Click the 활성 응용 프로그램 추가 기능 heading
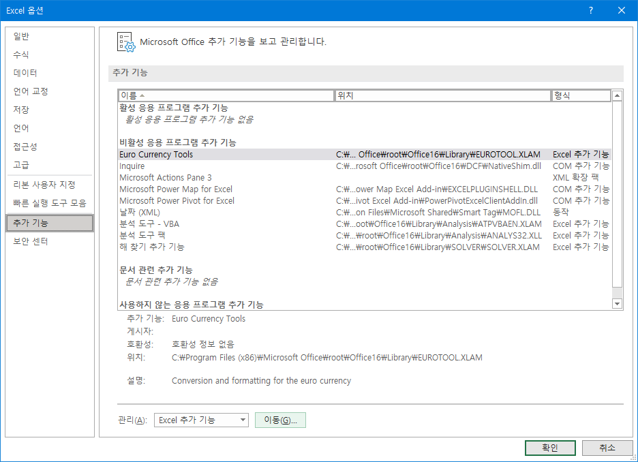This screenshot has height=462, width=638. pyautogui.click(x=174, y=108)
